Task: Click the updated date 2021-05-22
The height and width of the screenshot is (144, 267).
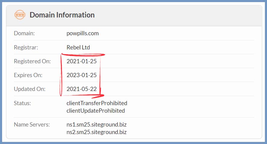Action: click(82, 89)
